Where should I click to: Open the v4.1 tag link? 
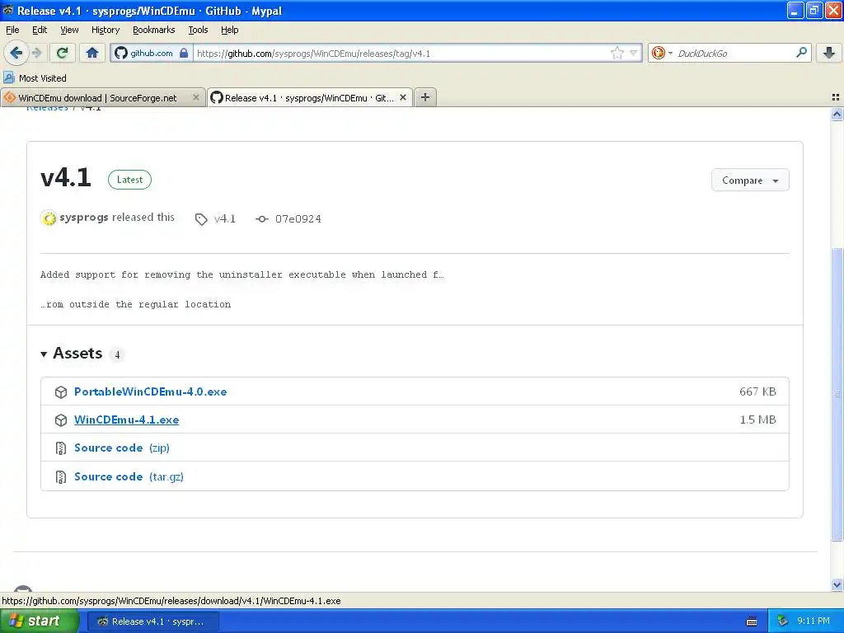pyautogui.click(x=224, y=219)
